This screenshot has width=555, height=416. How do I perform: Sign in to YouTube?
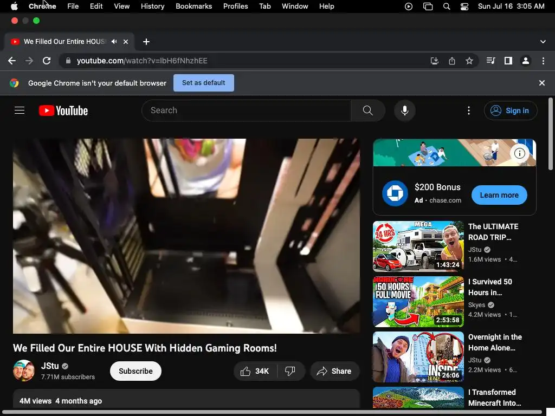pyautogui.click(x=511, y=110)
